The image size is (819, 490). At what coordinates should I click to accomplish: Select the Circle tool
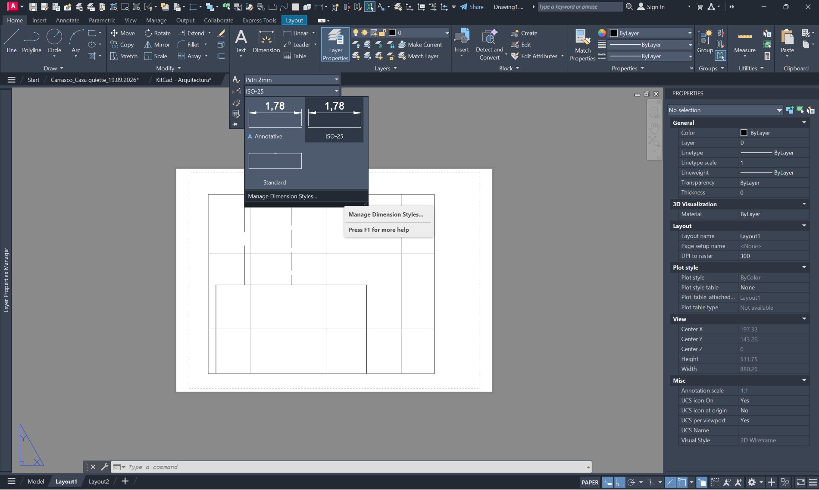click(54, 41)
